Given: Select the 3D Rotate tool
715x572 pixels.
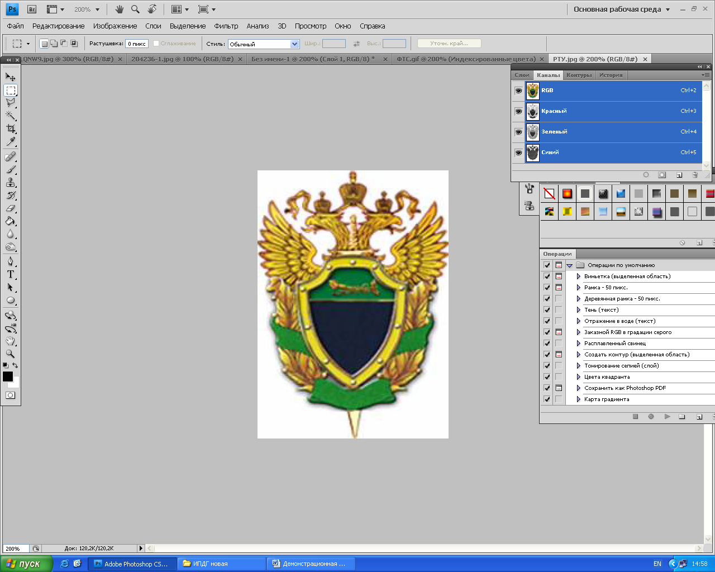Looking at the screenshot, I should pyautogui.click(x=11, y=315).
